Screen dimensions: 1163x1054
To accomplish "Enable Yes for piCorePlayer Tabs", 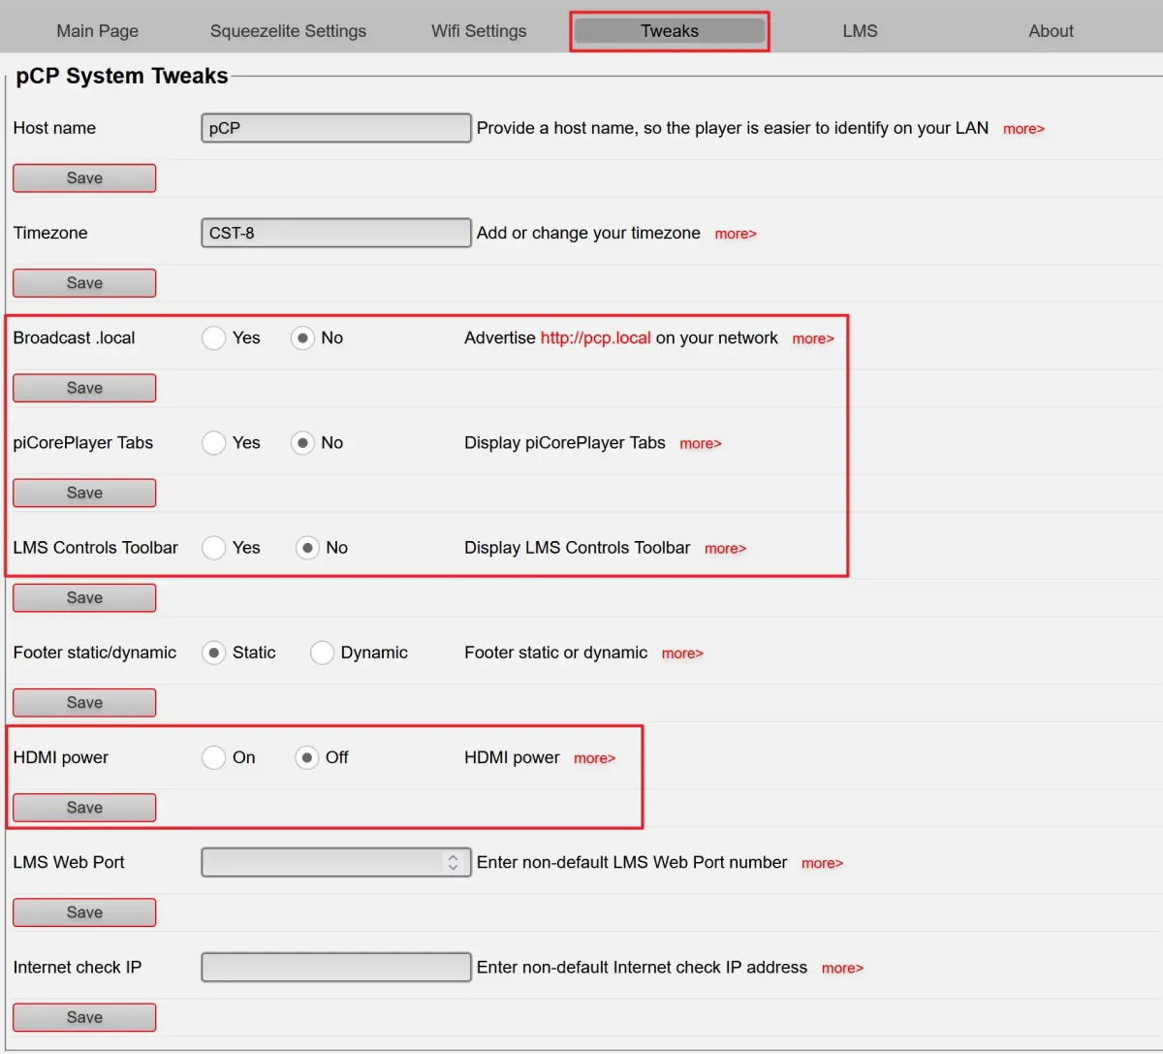I will [214, 443].
